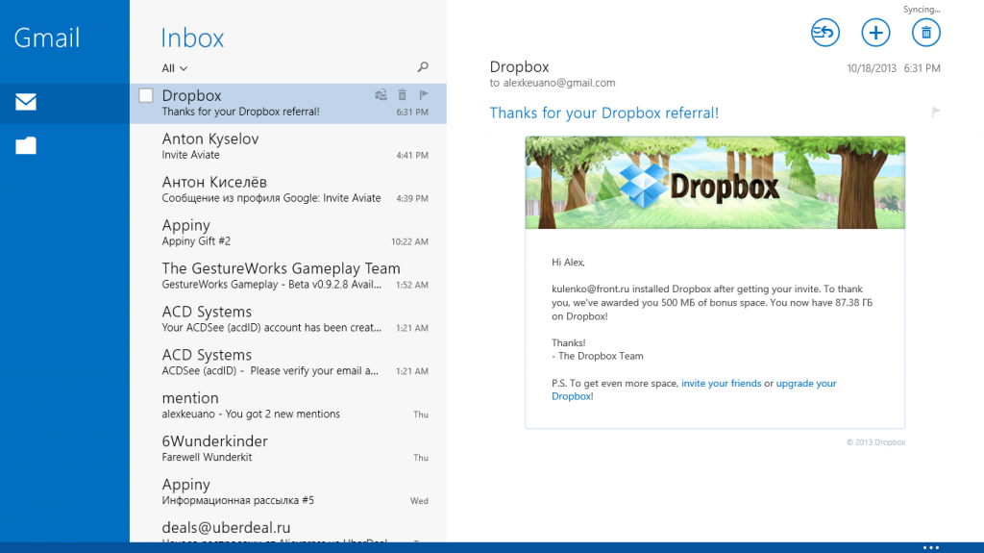The width and height of the screenshot is (984, 553).
Task: Open The GestureWorks Gameplay Team email
Action: coord(288,276)
